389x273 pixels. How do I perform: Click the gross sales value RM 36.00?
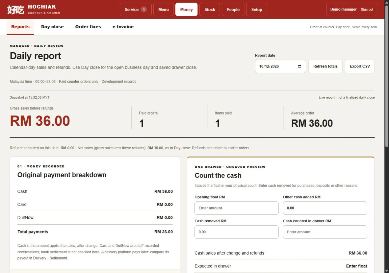[x=40, y=121]
